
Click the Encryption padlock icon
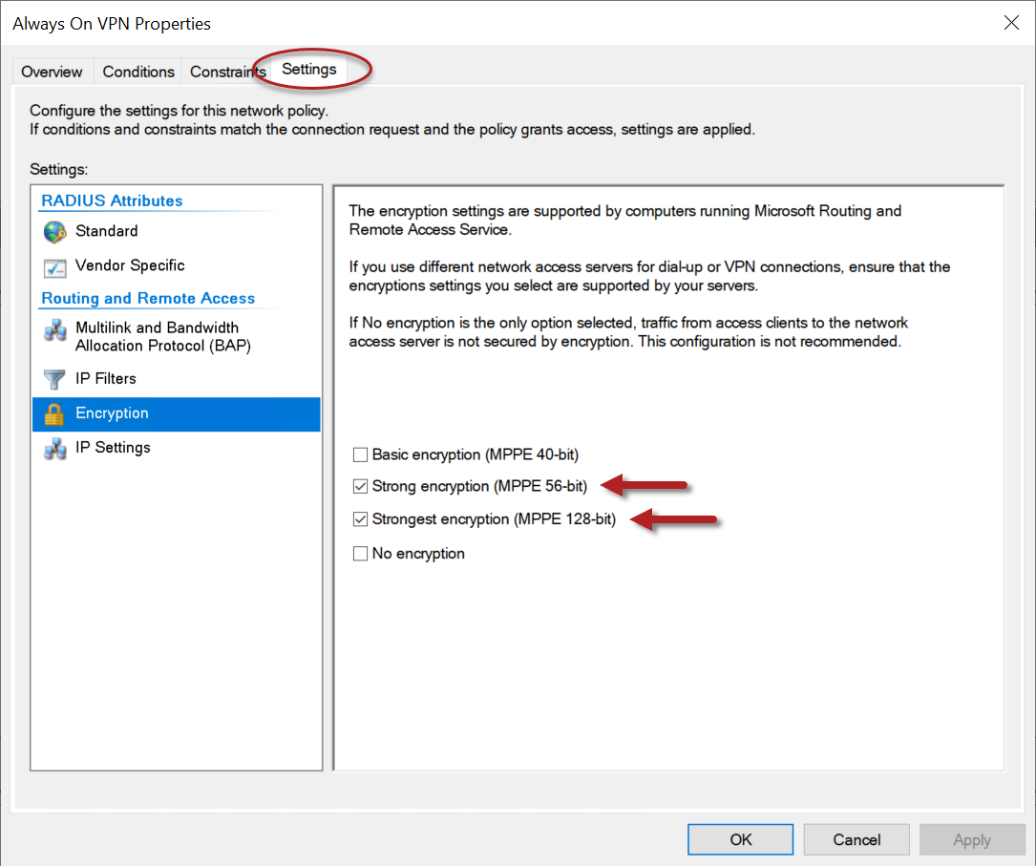click(x=54, y=414)
